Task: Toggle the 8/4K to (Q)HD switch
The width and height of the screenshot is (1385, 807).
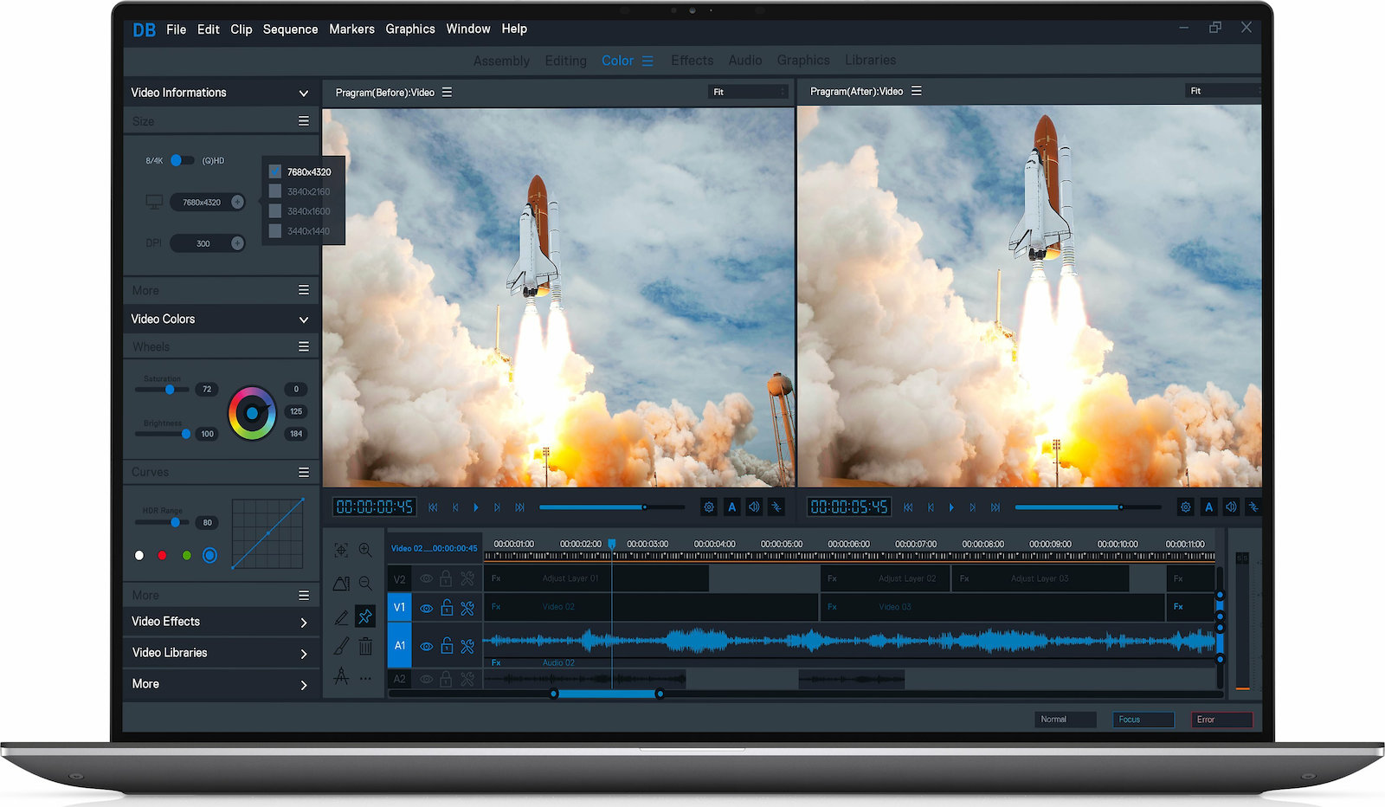Action: coord(182,160)
